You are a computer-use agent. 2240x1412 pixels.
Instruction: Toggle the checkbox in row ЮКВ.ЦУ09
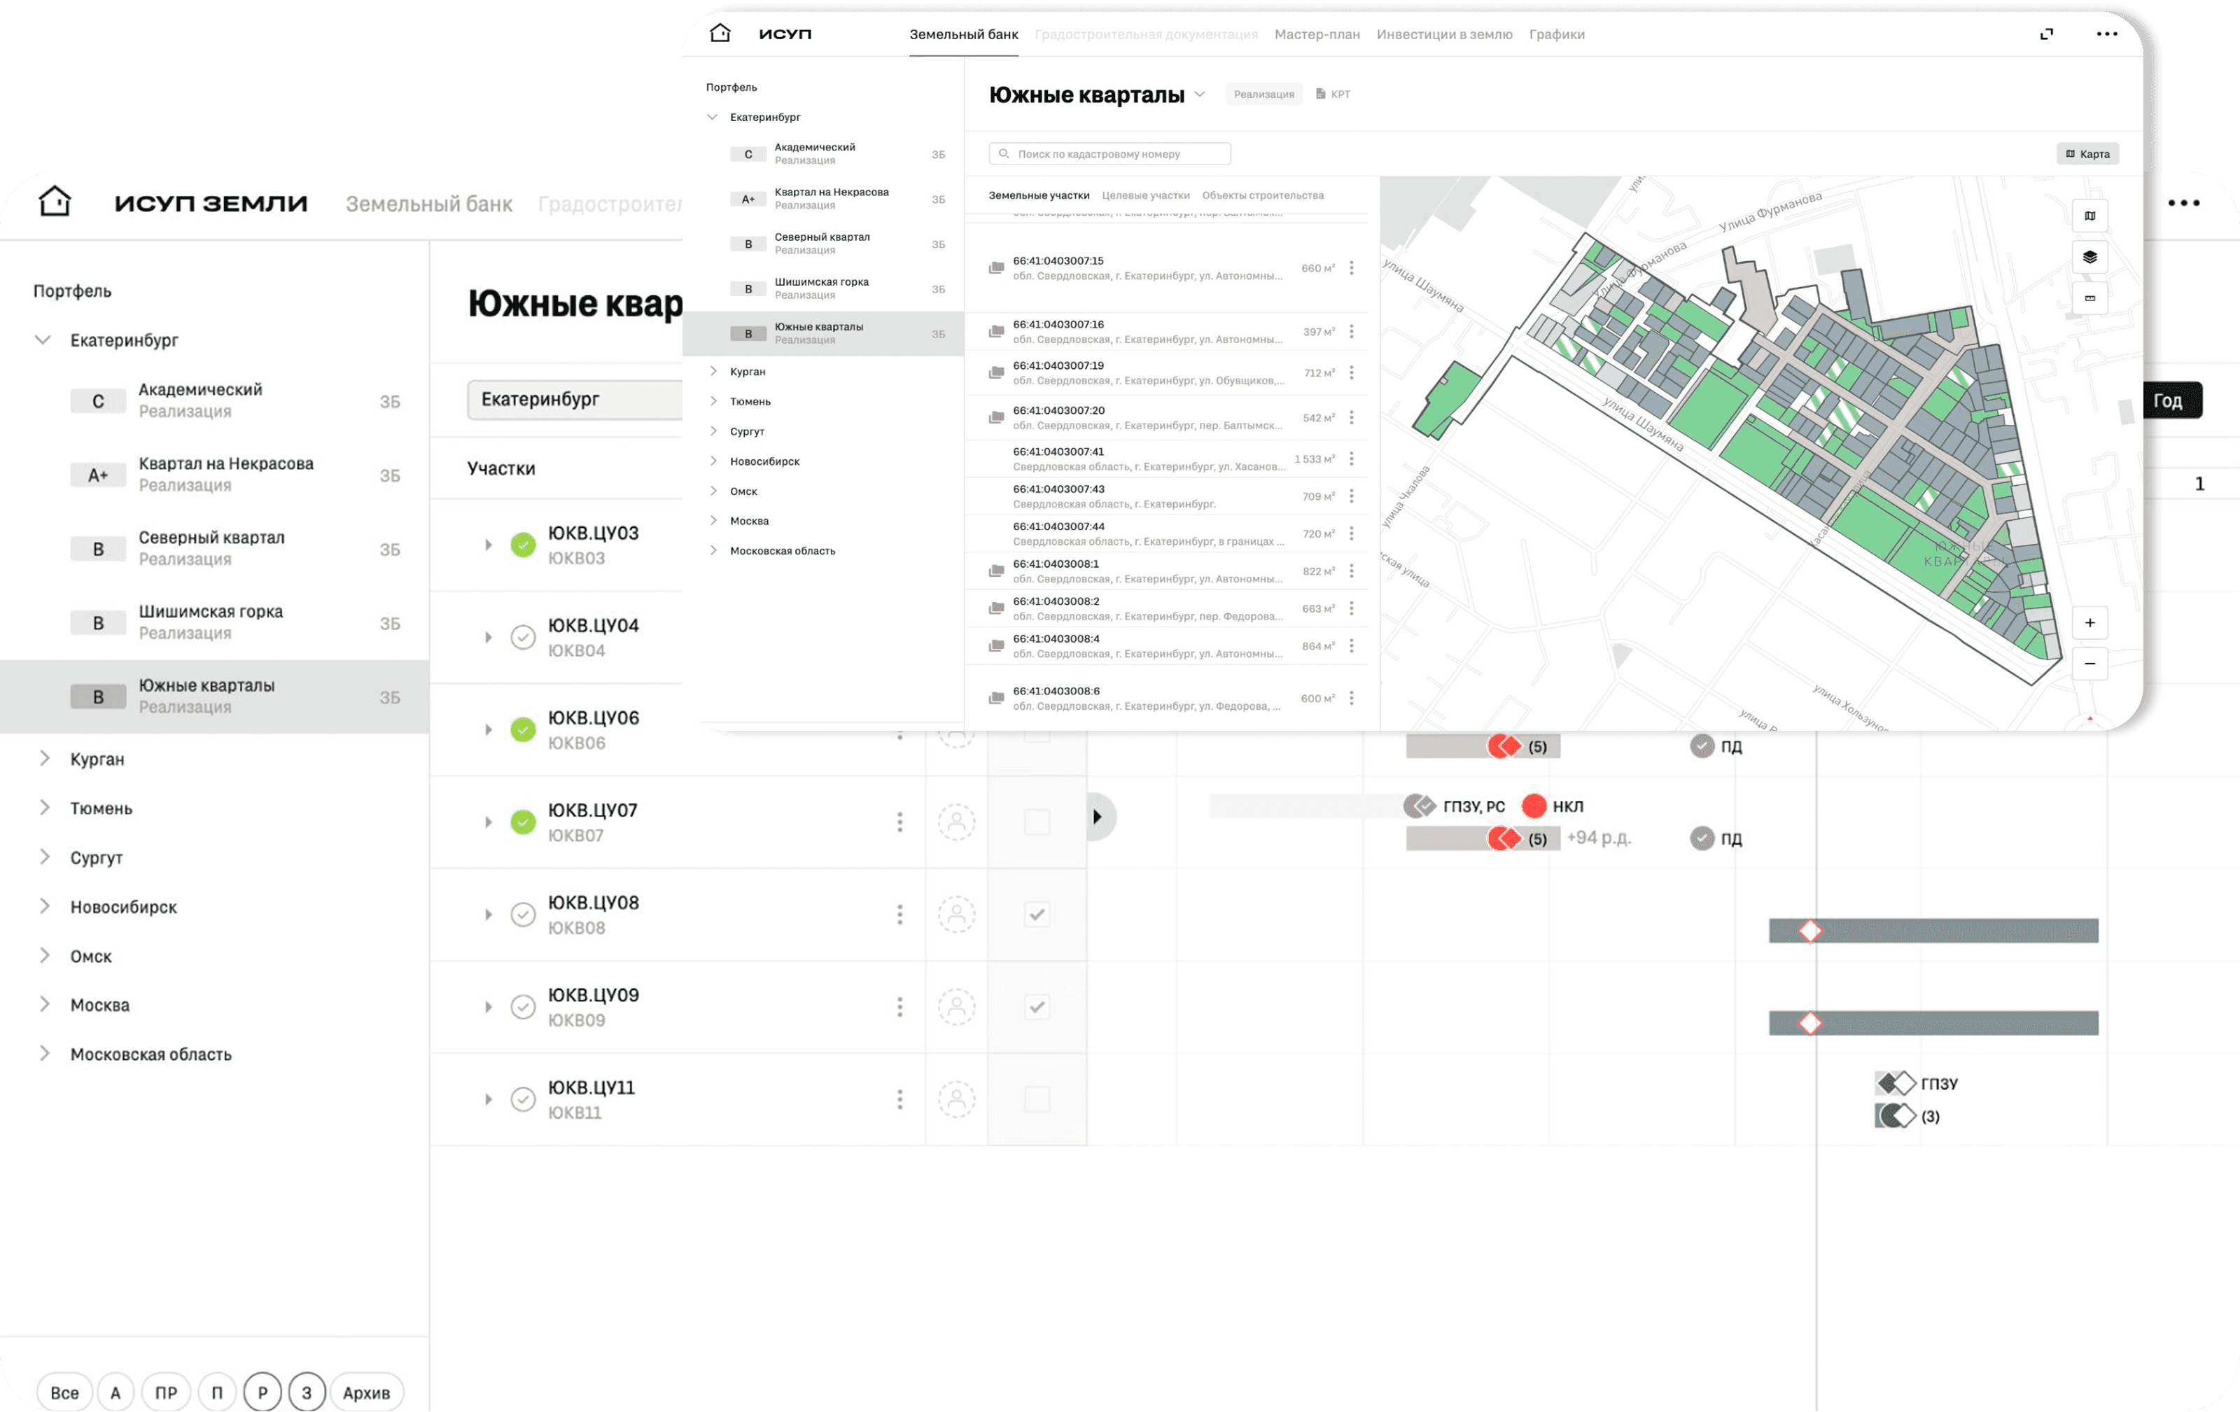pos(1037,1007)
